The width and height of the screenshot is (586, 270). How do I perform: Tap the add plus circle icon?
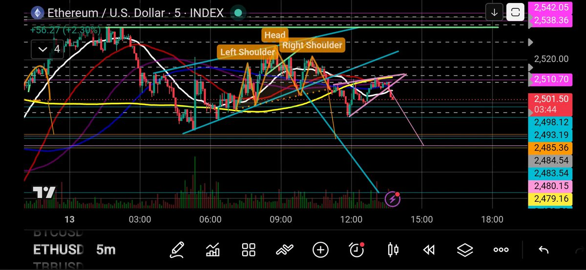tap(320, 250)
